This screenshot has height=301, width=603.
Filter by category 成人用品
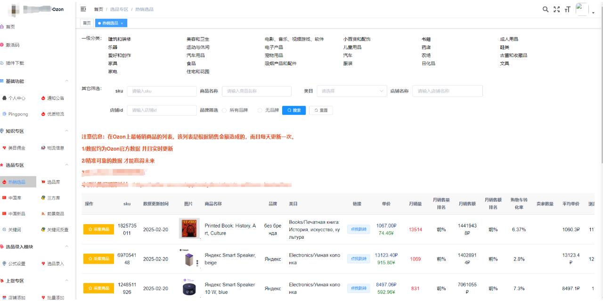point(509,39)
